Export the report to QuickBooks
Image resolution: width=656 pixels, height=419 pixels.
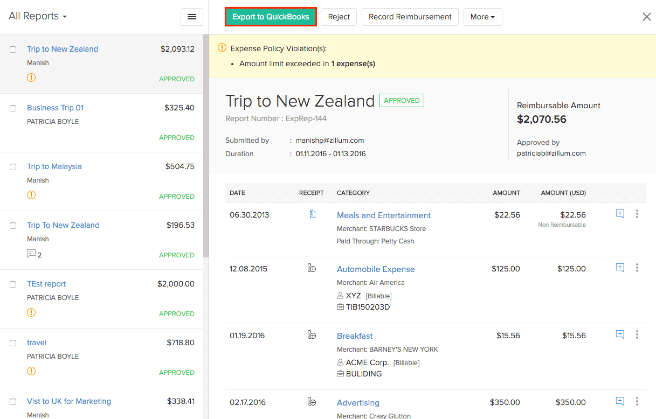[271, 17]
